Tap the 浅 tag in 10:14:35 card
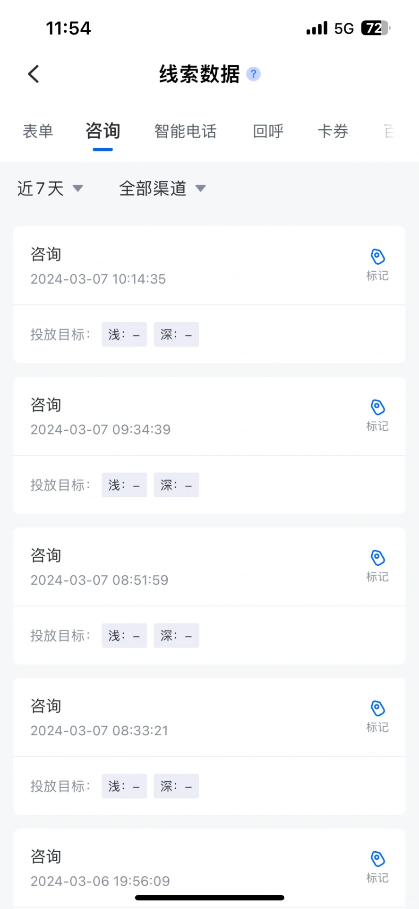The height and width of the screenshot is (909, 419). [124, 335]
